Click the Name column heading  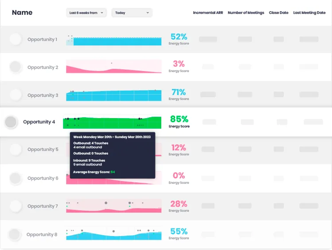pos(22,12)
